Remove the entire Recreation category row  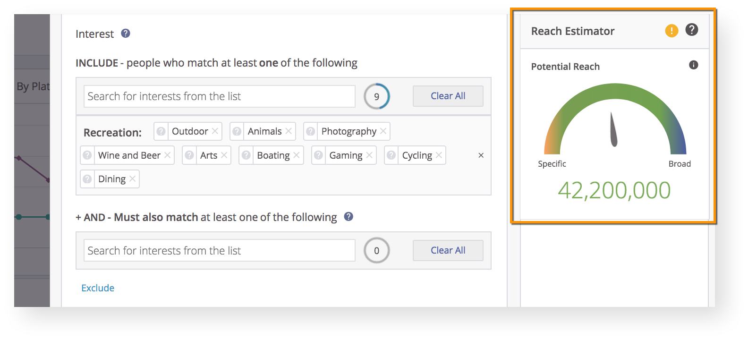point(481,155)
